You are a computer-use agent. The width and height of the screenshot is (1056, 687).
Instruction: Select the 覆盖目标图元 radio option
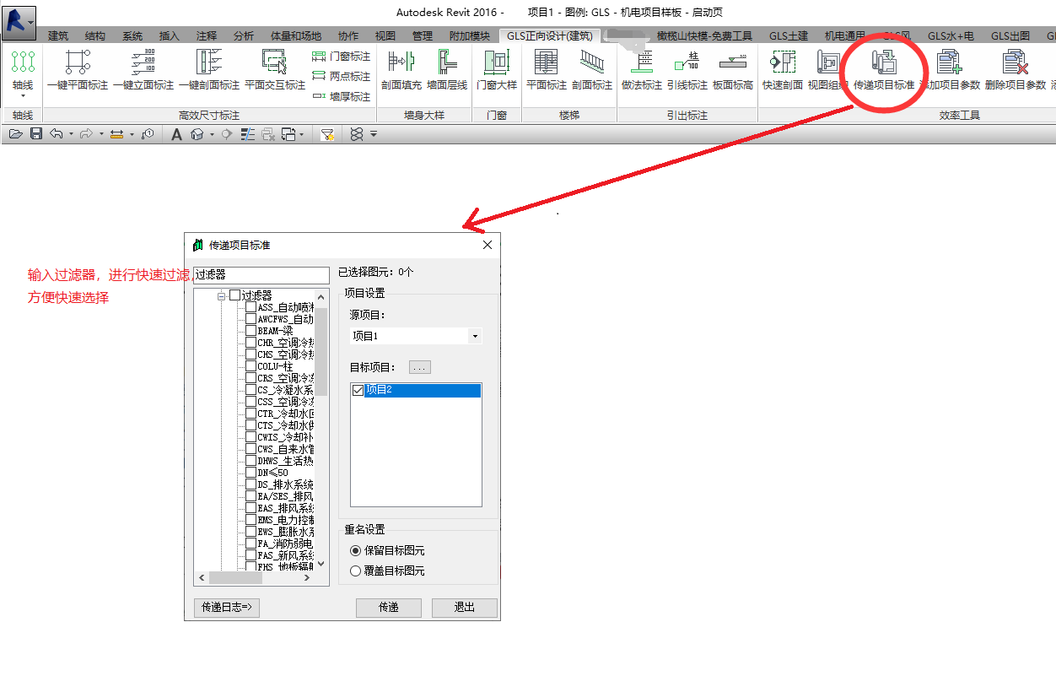pyautogui.click(x=355, y=571)
